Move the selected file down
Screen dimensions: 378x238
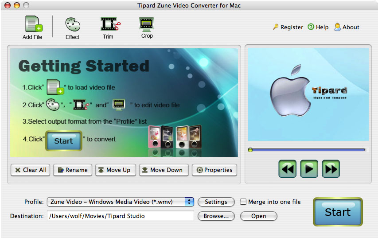(164, 170)
